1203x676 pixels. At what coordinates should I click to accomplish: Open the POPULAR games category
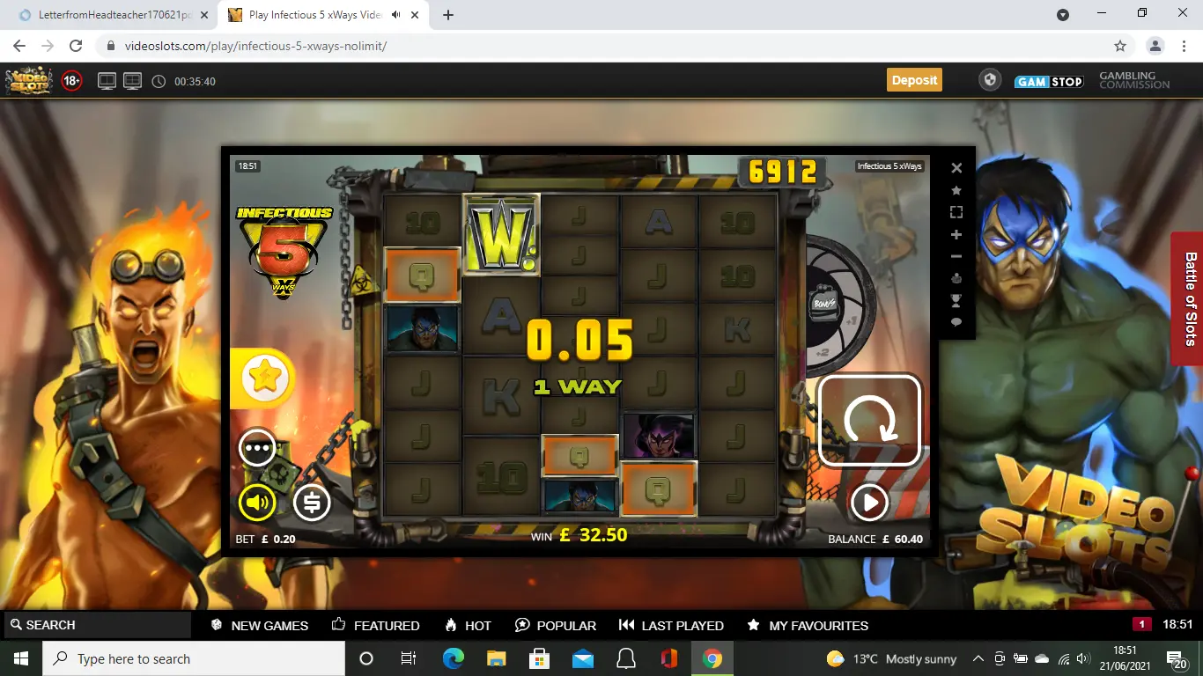pyautogui.click(x=556, y=625)
